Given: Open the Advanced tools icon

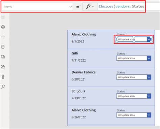Looking at the screenshot, I should coord(3,77).
